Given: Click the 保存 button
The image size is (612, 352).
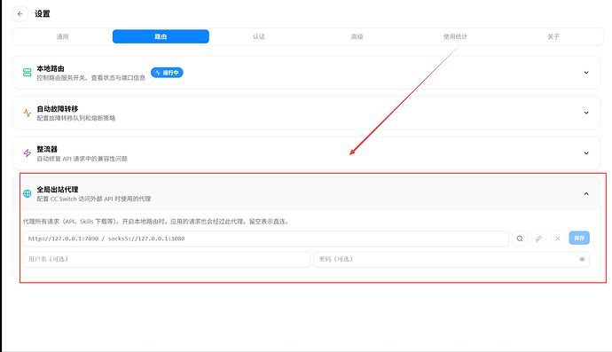Looking at the screenshot, I should [x=579, y=238].
